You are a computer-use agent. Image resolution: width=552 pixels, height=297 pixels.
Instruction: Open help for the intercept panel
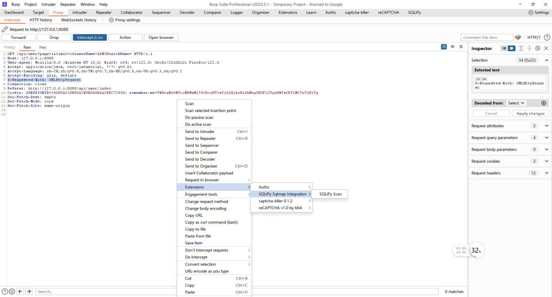tap(547, 37)
